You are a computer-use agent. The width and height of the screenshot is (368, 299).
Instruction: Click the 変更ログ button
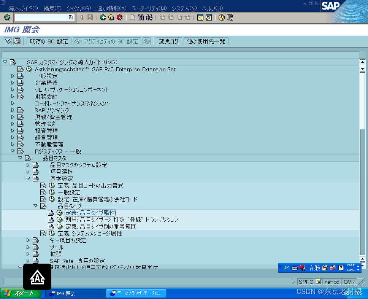click(x=169, y=41)
